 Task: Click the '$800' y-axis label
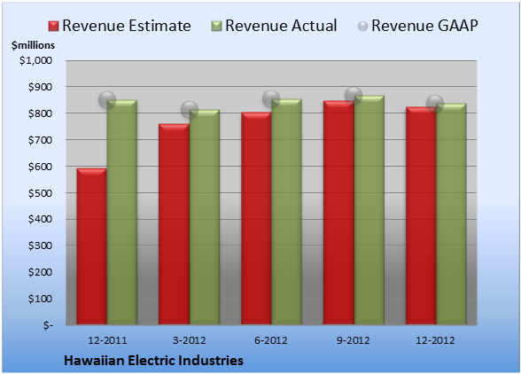coord(40,113)
